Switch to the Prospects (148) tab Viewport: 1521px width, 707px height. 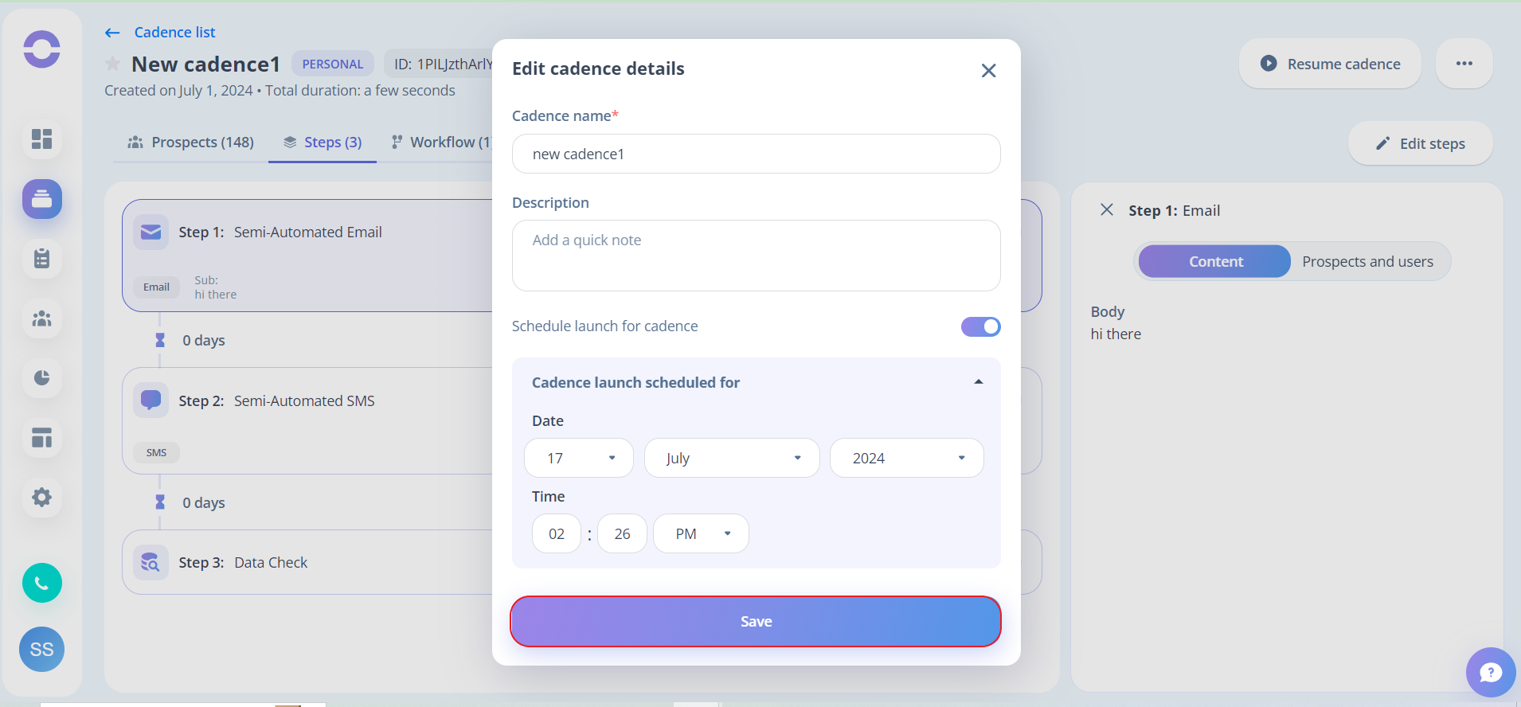tap(191, 143)
